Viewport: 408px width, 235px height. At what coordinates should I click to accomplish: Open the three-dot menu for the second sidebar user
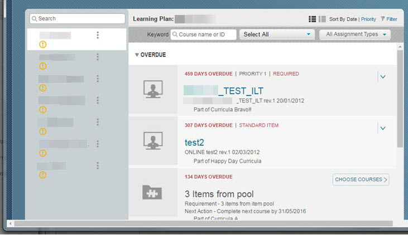coord(98,57)
